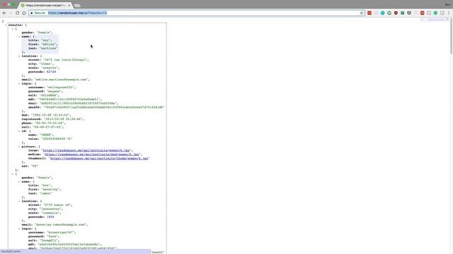This screenshot has height=254, width=453.
Task: Click the dark red shield extension icon
Action: [396, 13]
